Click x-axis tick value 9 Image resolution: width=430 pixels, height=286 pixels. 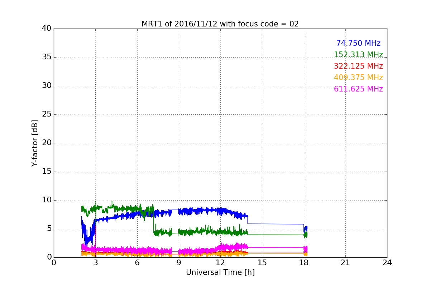pos(179,263)
